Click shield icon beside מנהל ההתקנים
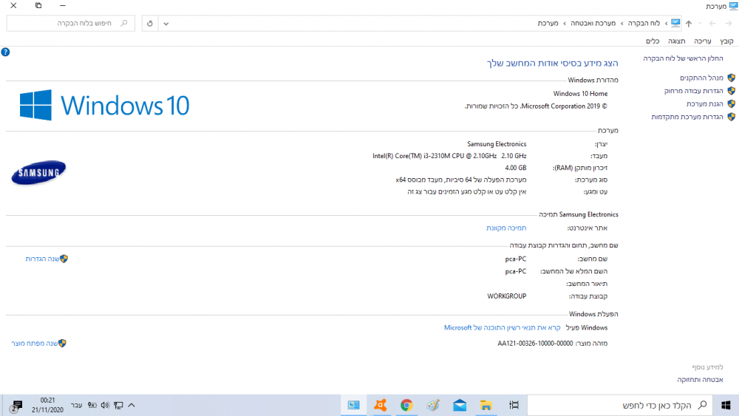Viewport: 739px width, 416px height. (732, 78)
